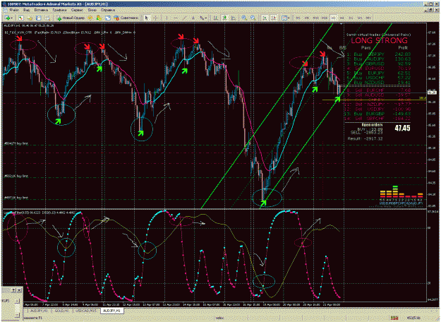Switch to the USDCAD,M15 chart tab
The height and width of the screenshot is (322, 441).
[86, 311]
